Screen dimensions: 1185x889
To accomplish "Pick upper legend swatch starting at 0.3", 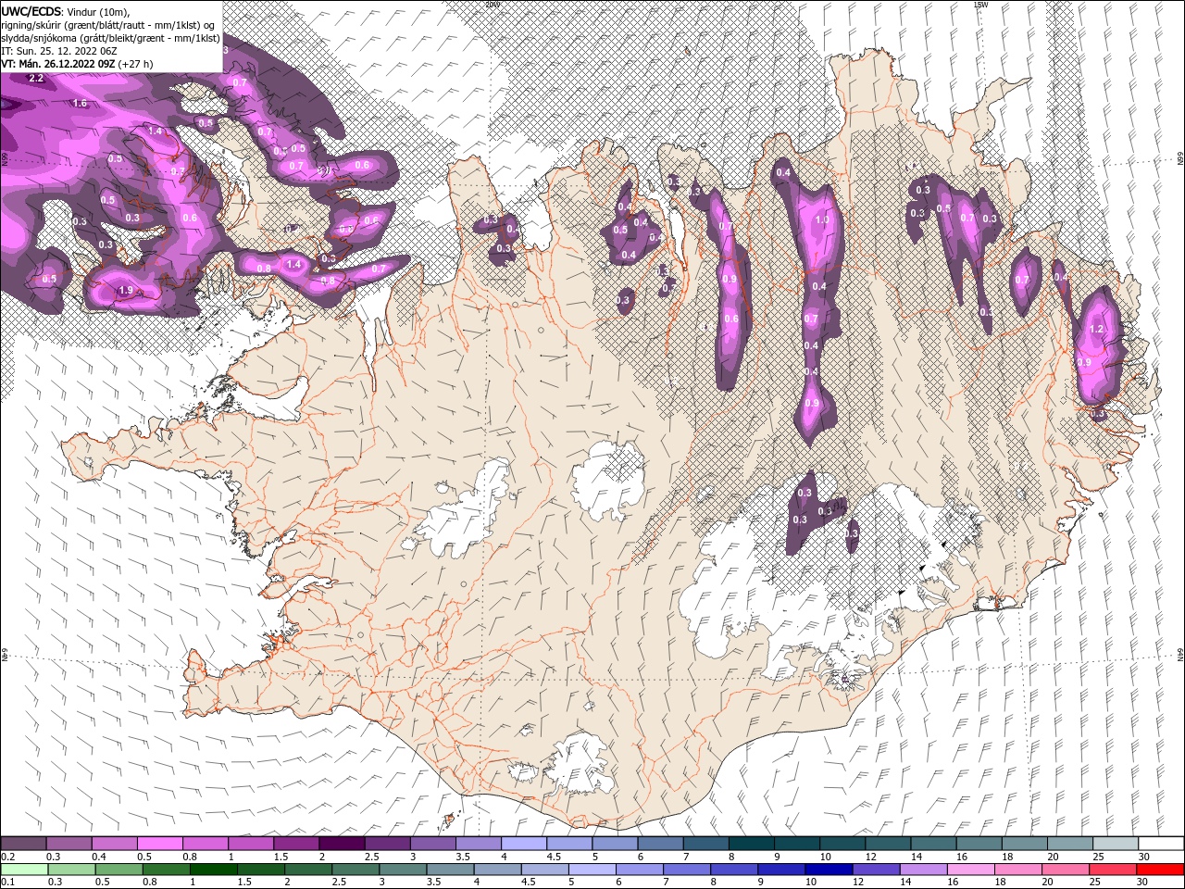I will (69, 843).
